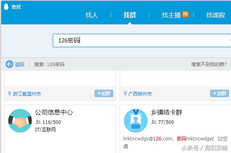Click the 浙江省温州市 location link

[x=27, y=94]
